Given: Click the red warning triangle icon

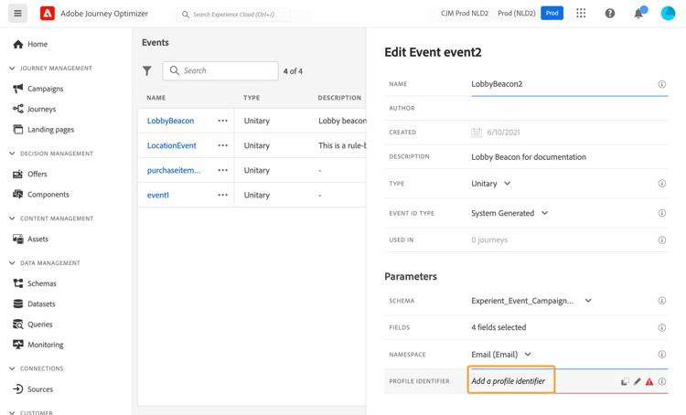Looking at the screenshot, I should coord(649,382).
